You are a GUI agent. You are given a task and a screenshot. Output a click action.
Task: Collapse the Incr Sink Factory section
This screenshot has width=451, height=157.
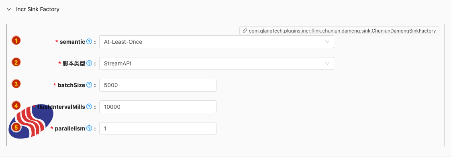9,9
